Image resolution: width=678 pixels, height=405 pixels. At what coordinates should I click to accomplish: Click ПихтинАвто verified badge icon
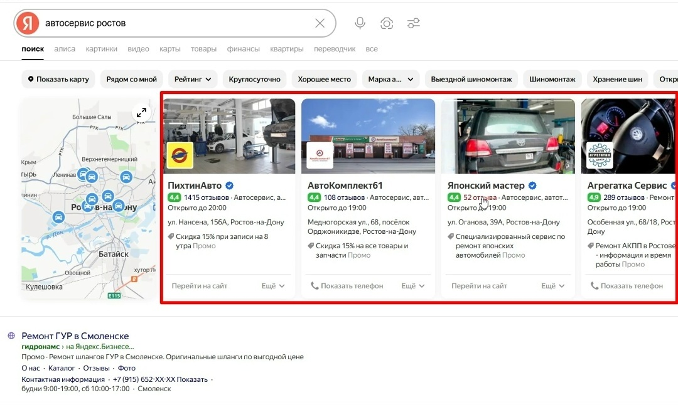[x=230, y=186]
